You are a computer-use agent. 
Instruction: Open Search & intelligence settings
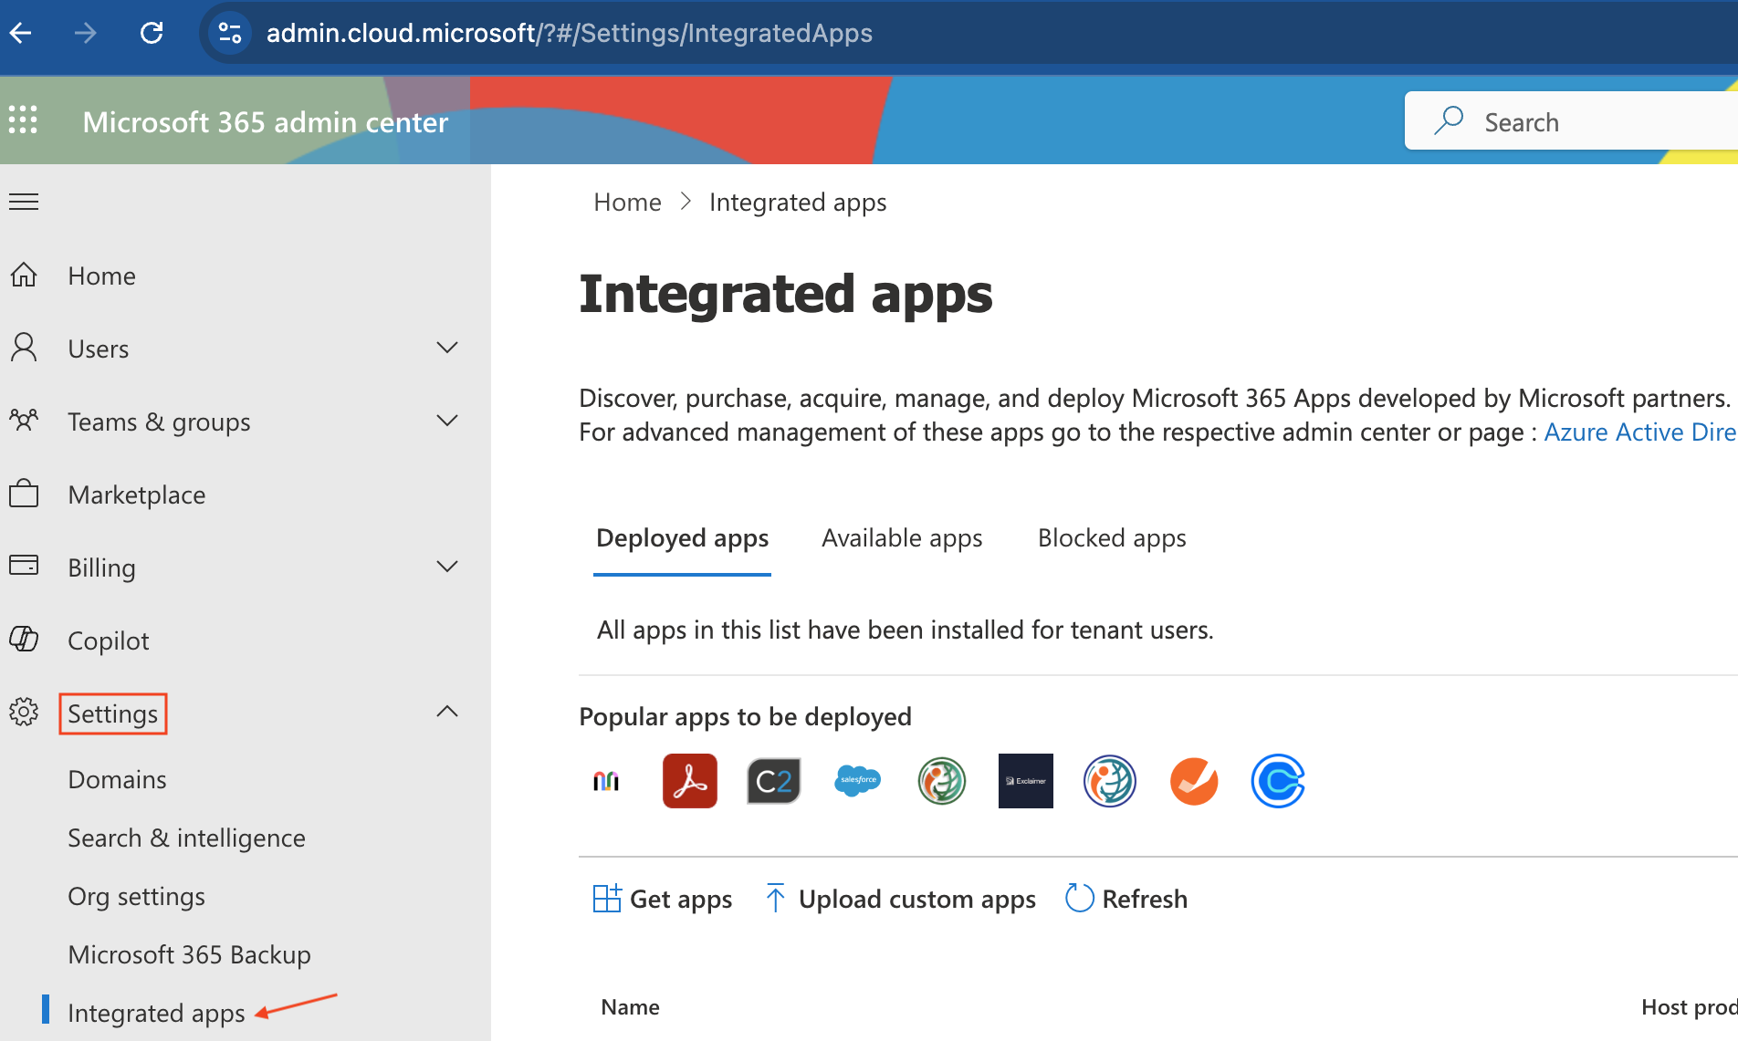(187, 838)
